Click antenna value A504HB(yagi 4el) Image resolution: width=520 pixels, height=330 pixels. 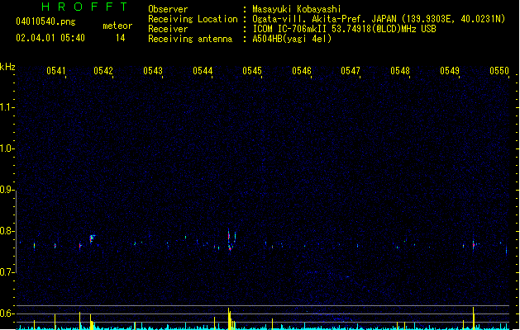click(x=292, y=39)
